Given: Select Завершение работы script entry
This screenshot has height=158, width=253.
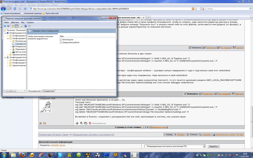Looking at the screenshot, I should [x=70, y=42].
